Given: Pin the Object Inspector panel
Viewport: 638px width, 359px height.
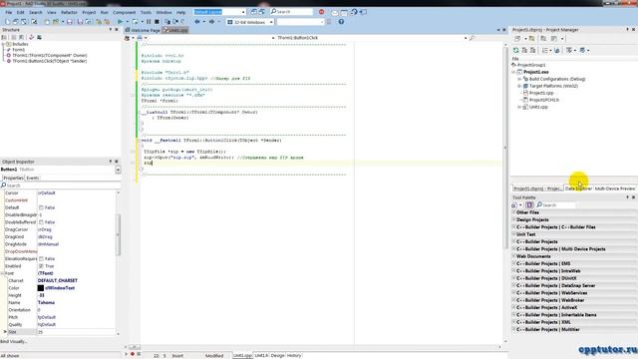Looking at the screenshot, I should 111,162.
